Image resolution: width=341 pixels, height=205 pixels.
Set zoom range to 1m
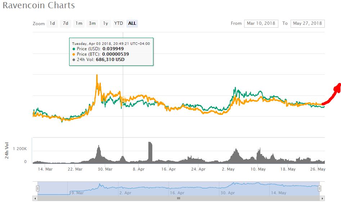tap(79, 23)
